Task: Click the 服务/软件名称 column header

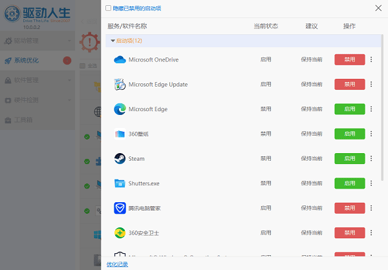Action: pos(127,26)
